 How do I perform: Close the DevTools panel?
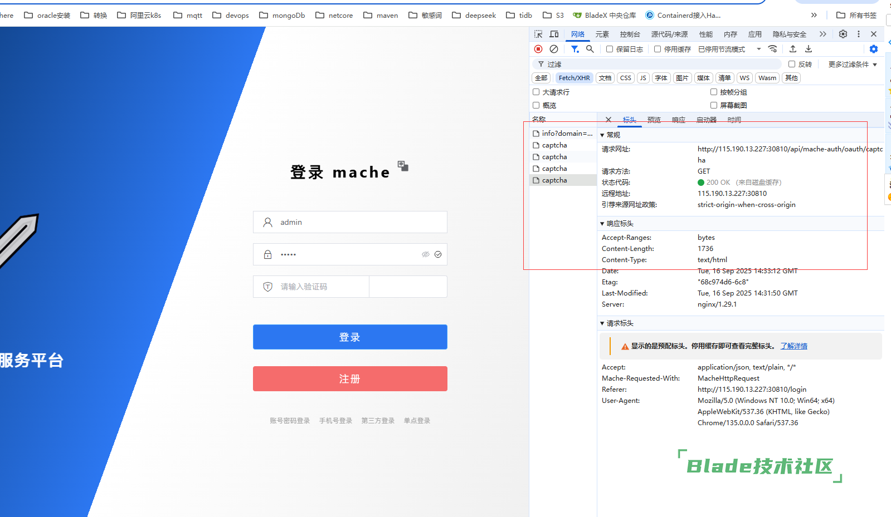pyautogui.click(x=874, y=34)
